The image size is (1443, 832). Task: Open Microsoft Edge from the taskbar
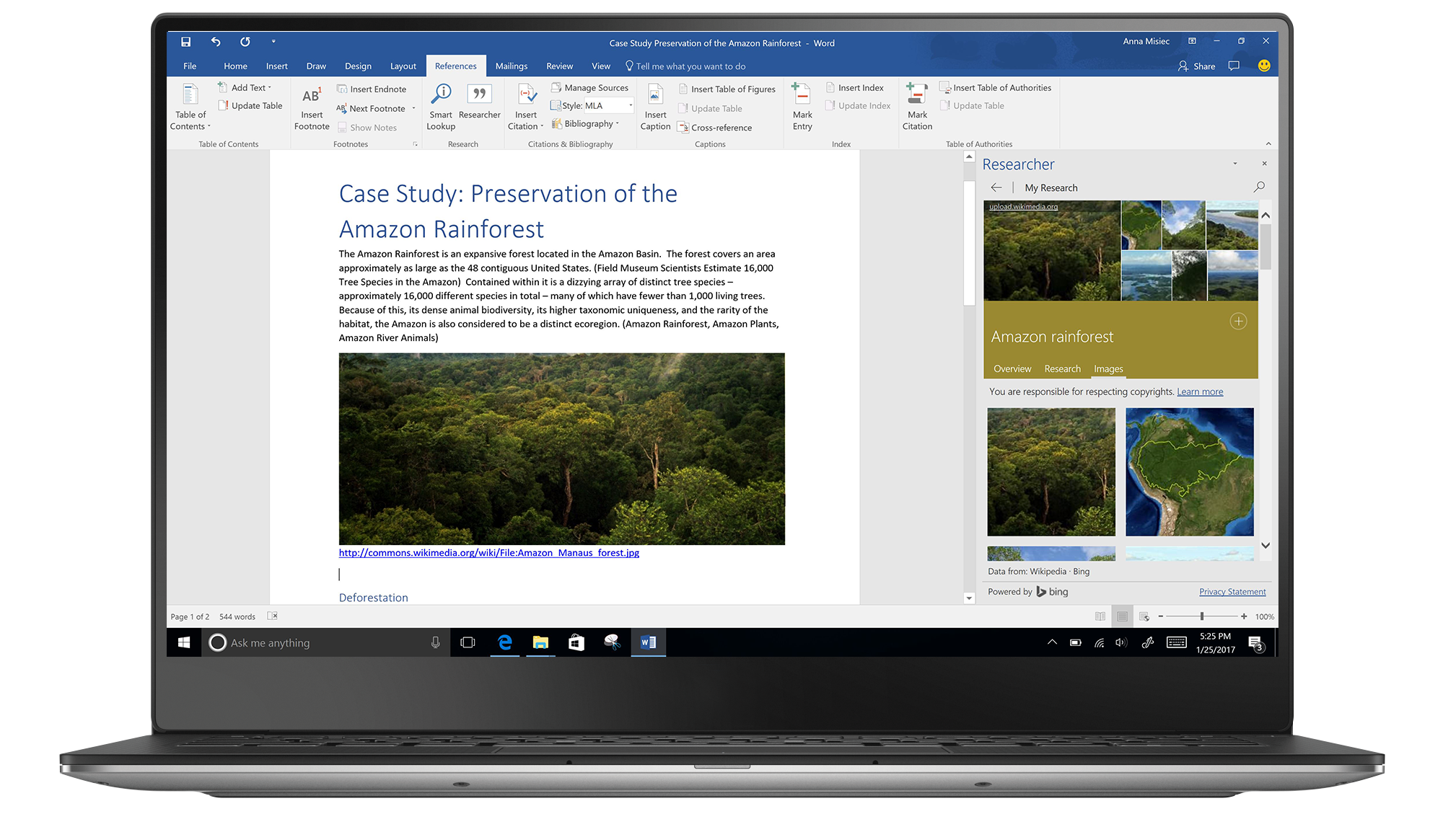tap(504, 642)
